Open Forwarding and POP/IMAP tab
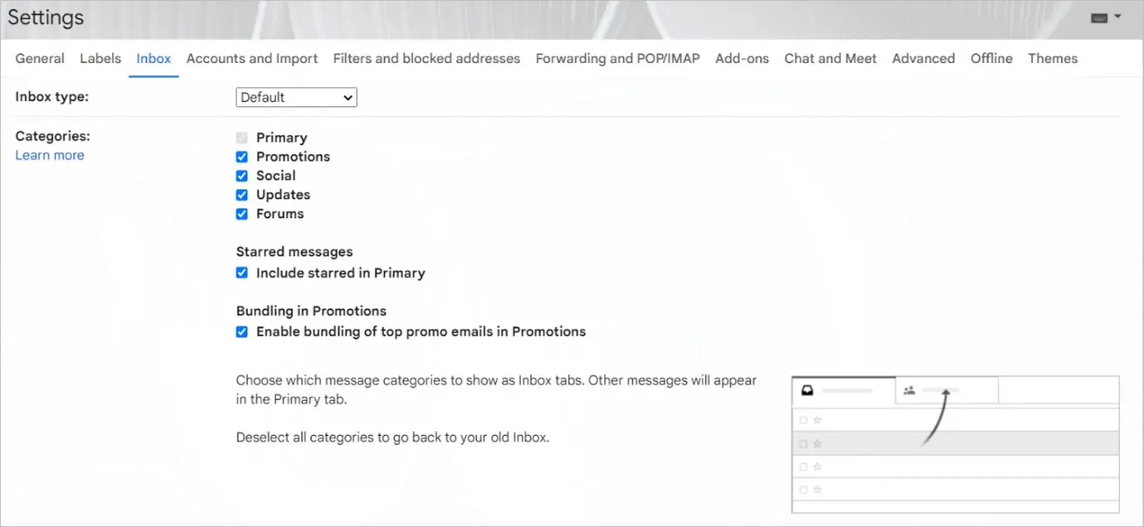This screenshot has width=1144, height=527. [x=617, y=59]
